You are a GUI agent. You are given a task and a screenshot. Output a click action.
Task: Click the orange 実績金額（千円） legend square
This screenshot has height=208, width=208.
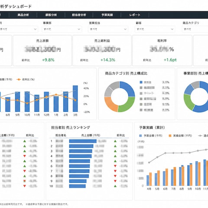(170, 136)
